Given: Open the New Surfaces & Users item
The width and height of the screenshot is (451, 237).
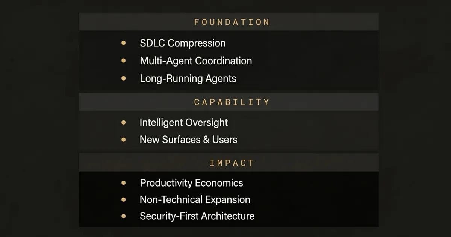Looking at the screenshot, I should tap(188, 140).
